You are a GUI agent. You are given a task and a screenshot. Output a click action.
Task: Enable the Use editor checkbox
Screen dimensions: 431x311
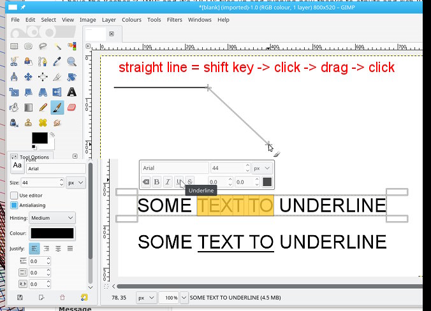pos(14,195)
